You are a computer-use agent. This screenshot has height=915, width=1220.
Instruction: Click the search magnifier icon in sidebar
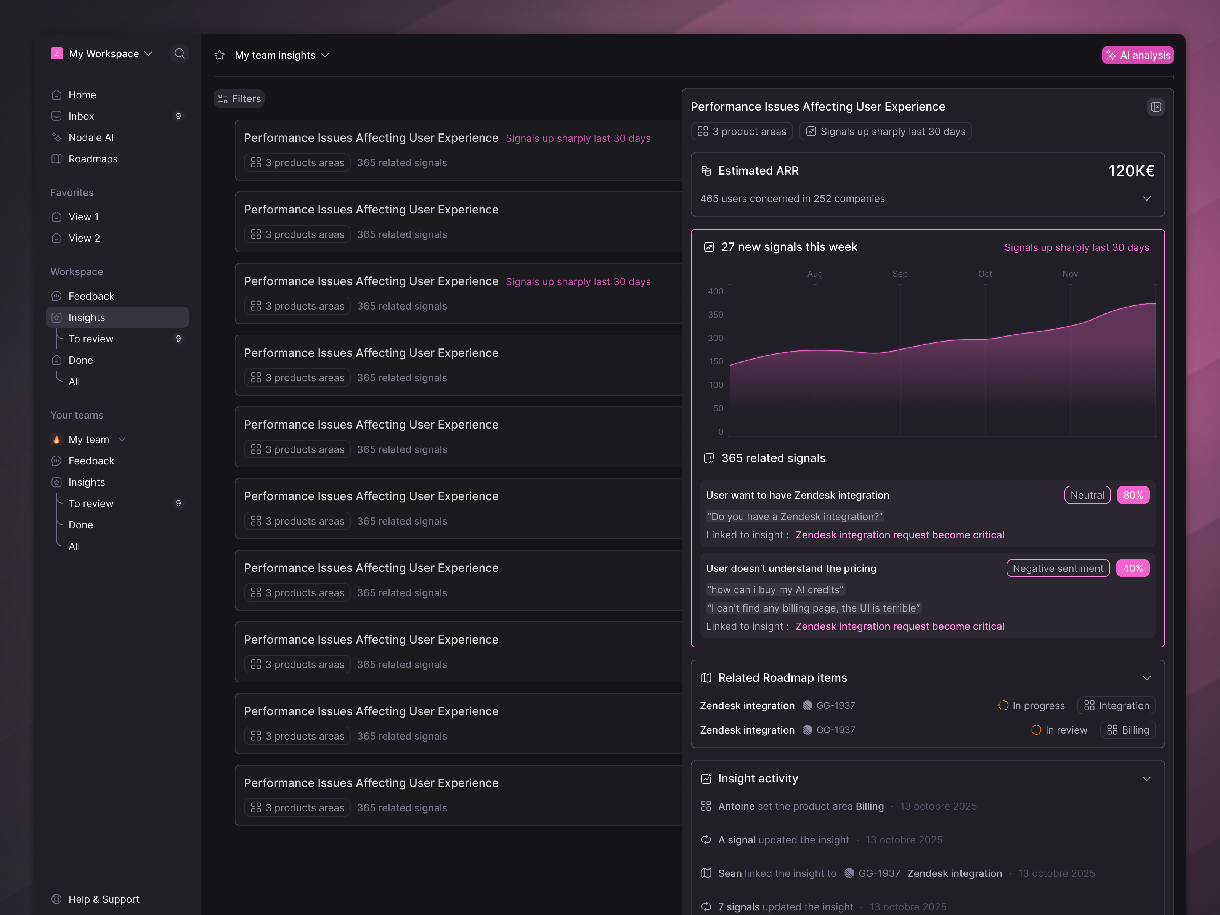click(x=179, y=53)
